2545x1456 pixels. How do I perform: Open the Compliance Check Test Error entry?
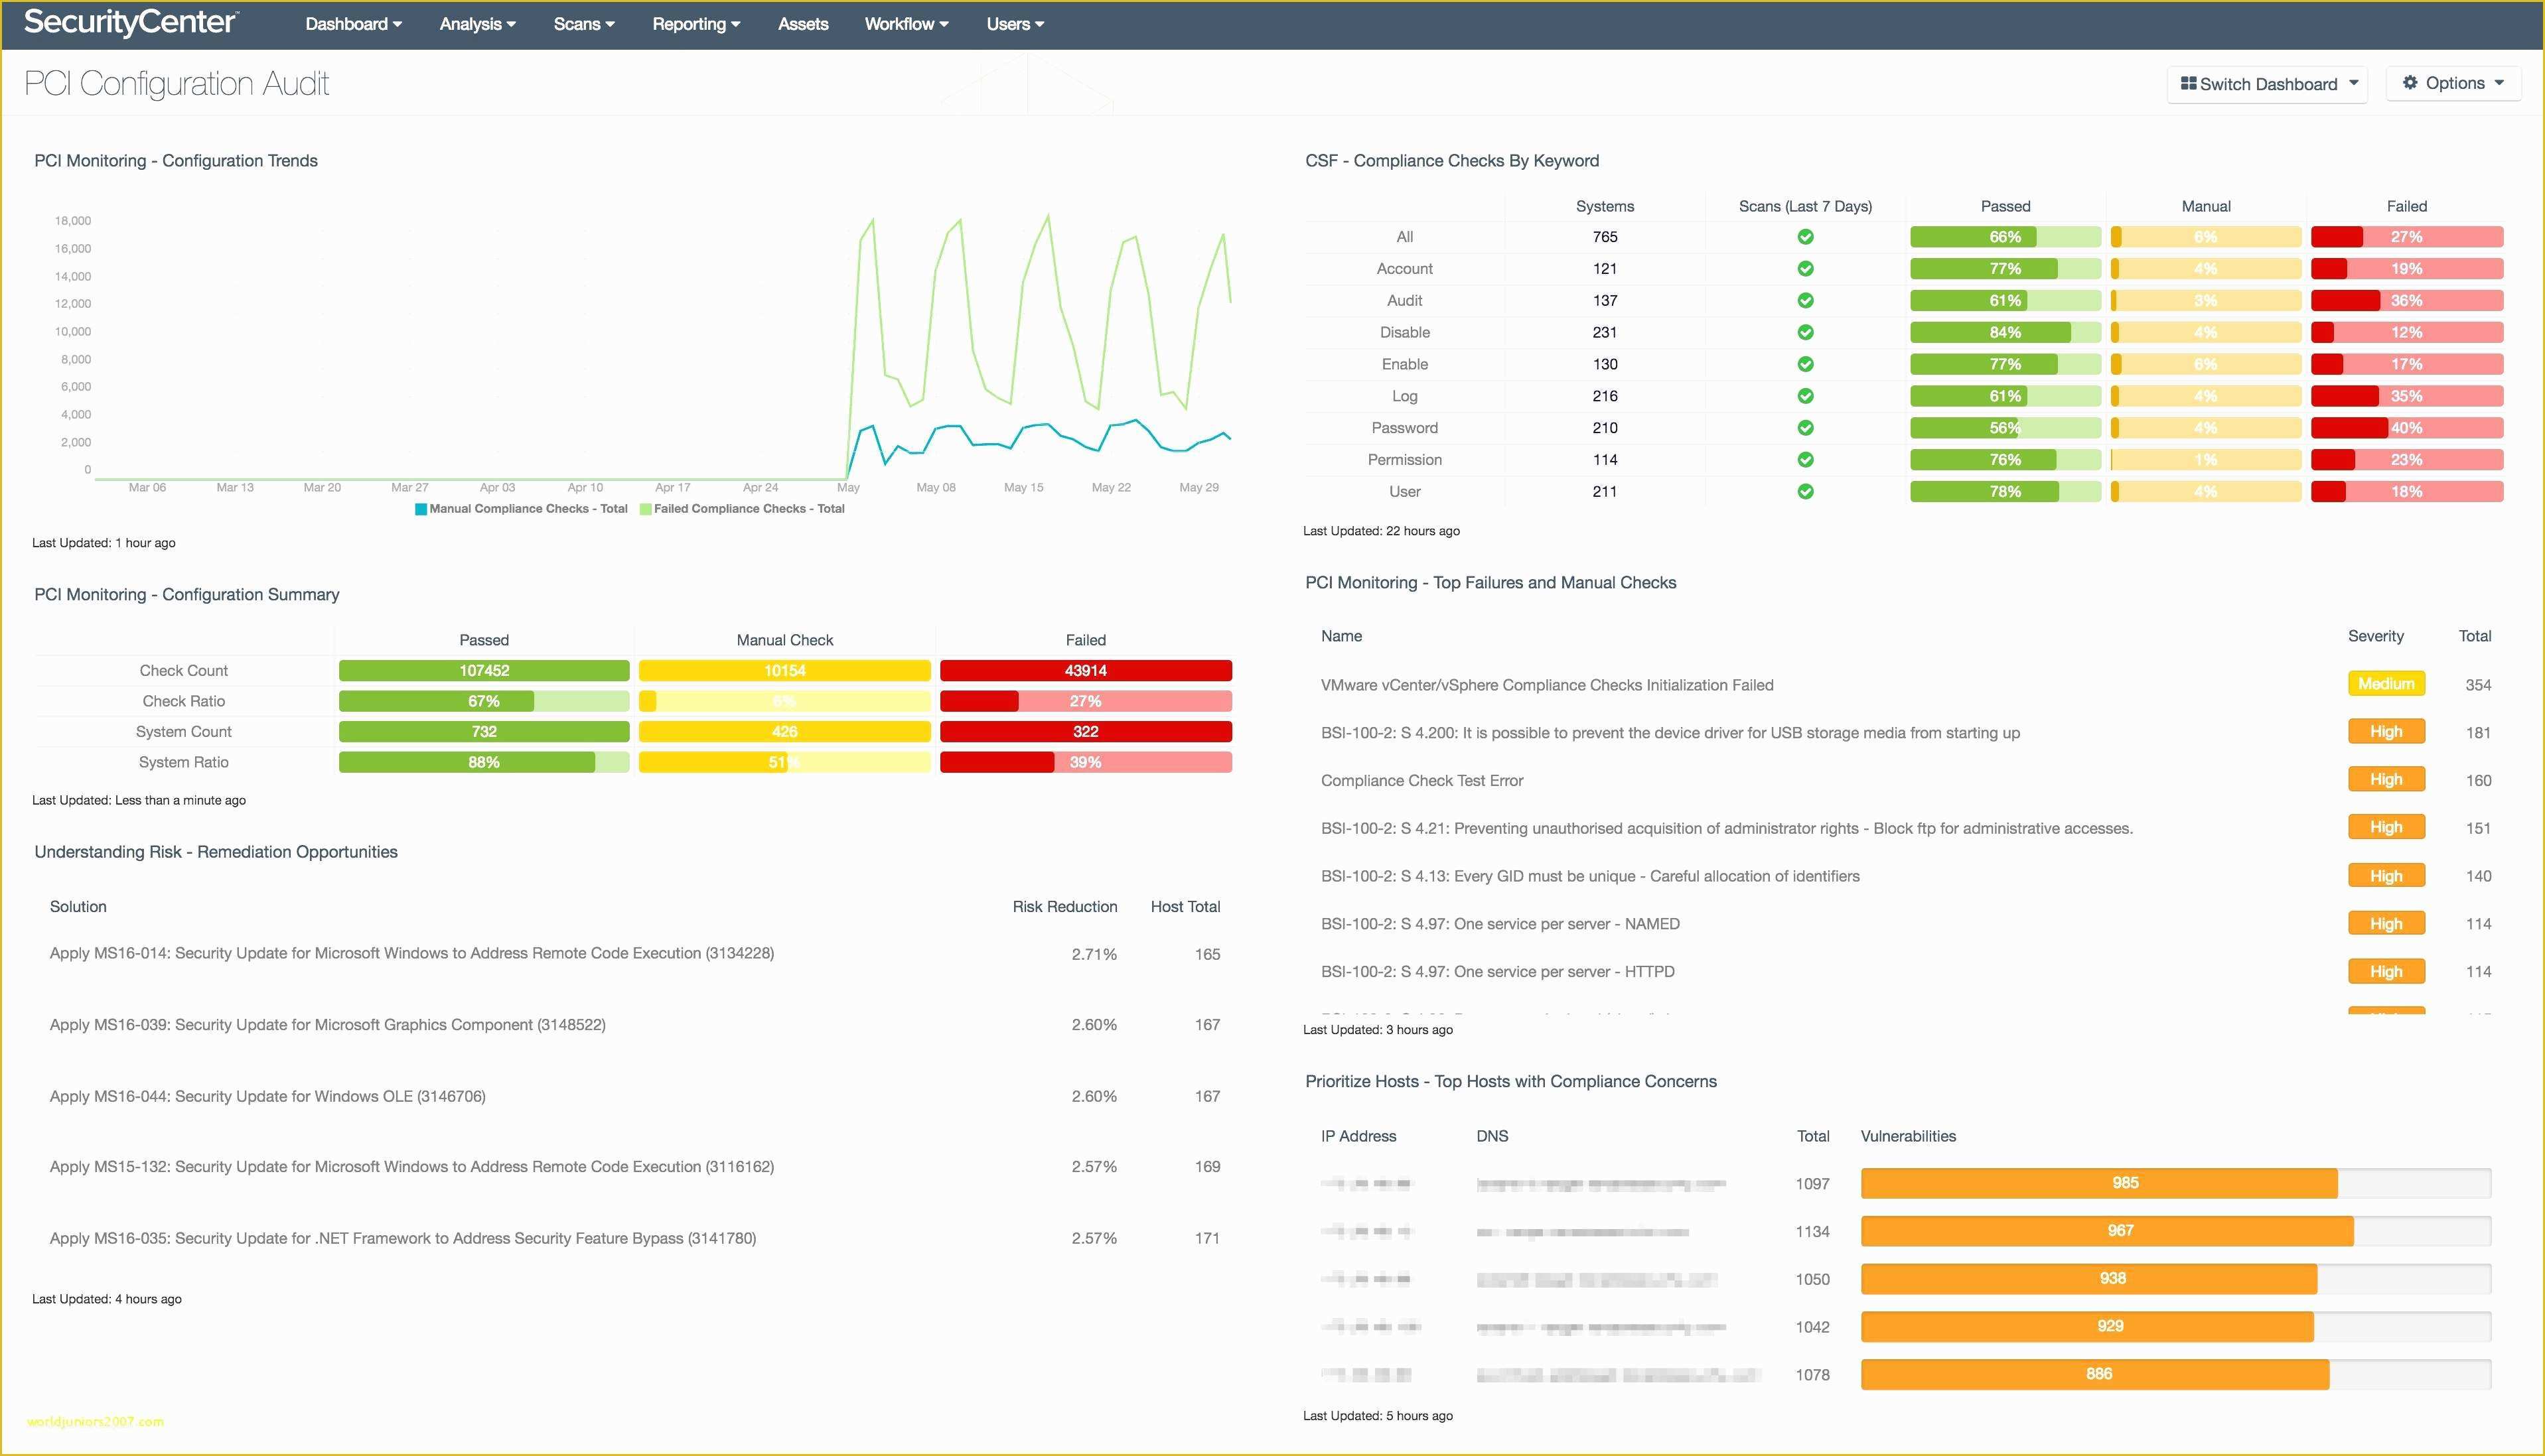[1421, 781]
